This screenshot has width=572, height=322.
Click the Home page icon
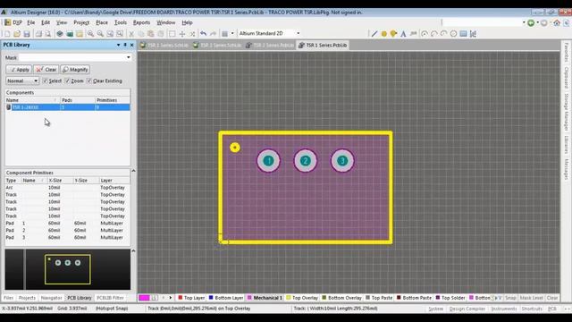pos(557,22)
